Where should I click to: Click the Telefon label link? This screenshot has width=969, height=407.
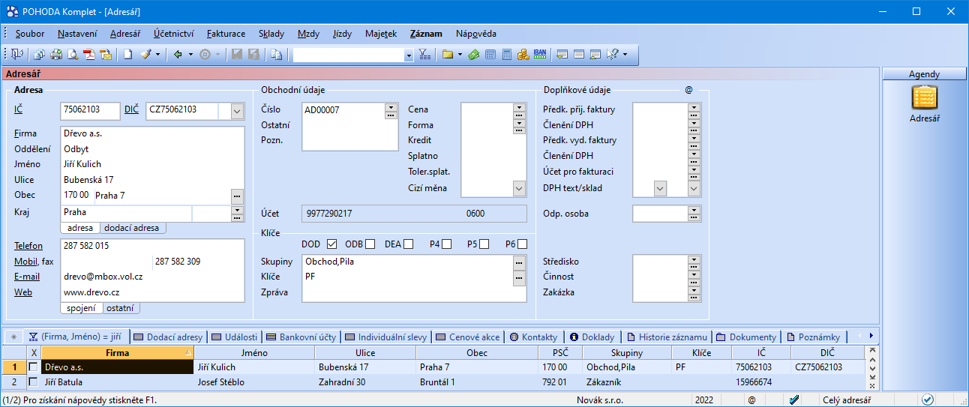[x=28, y=246]
